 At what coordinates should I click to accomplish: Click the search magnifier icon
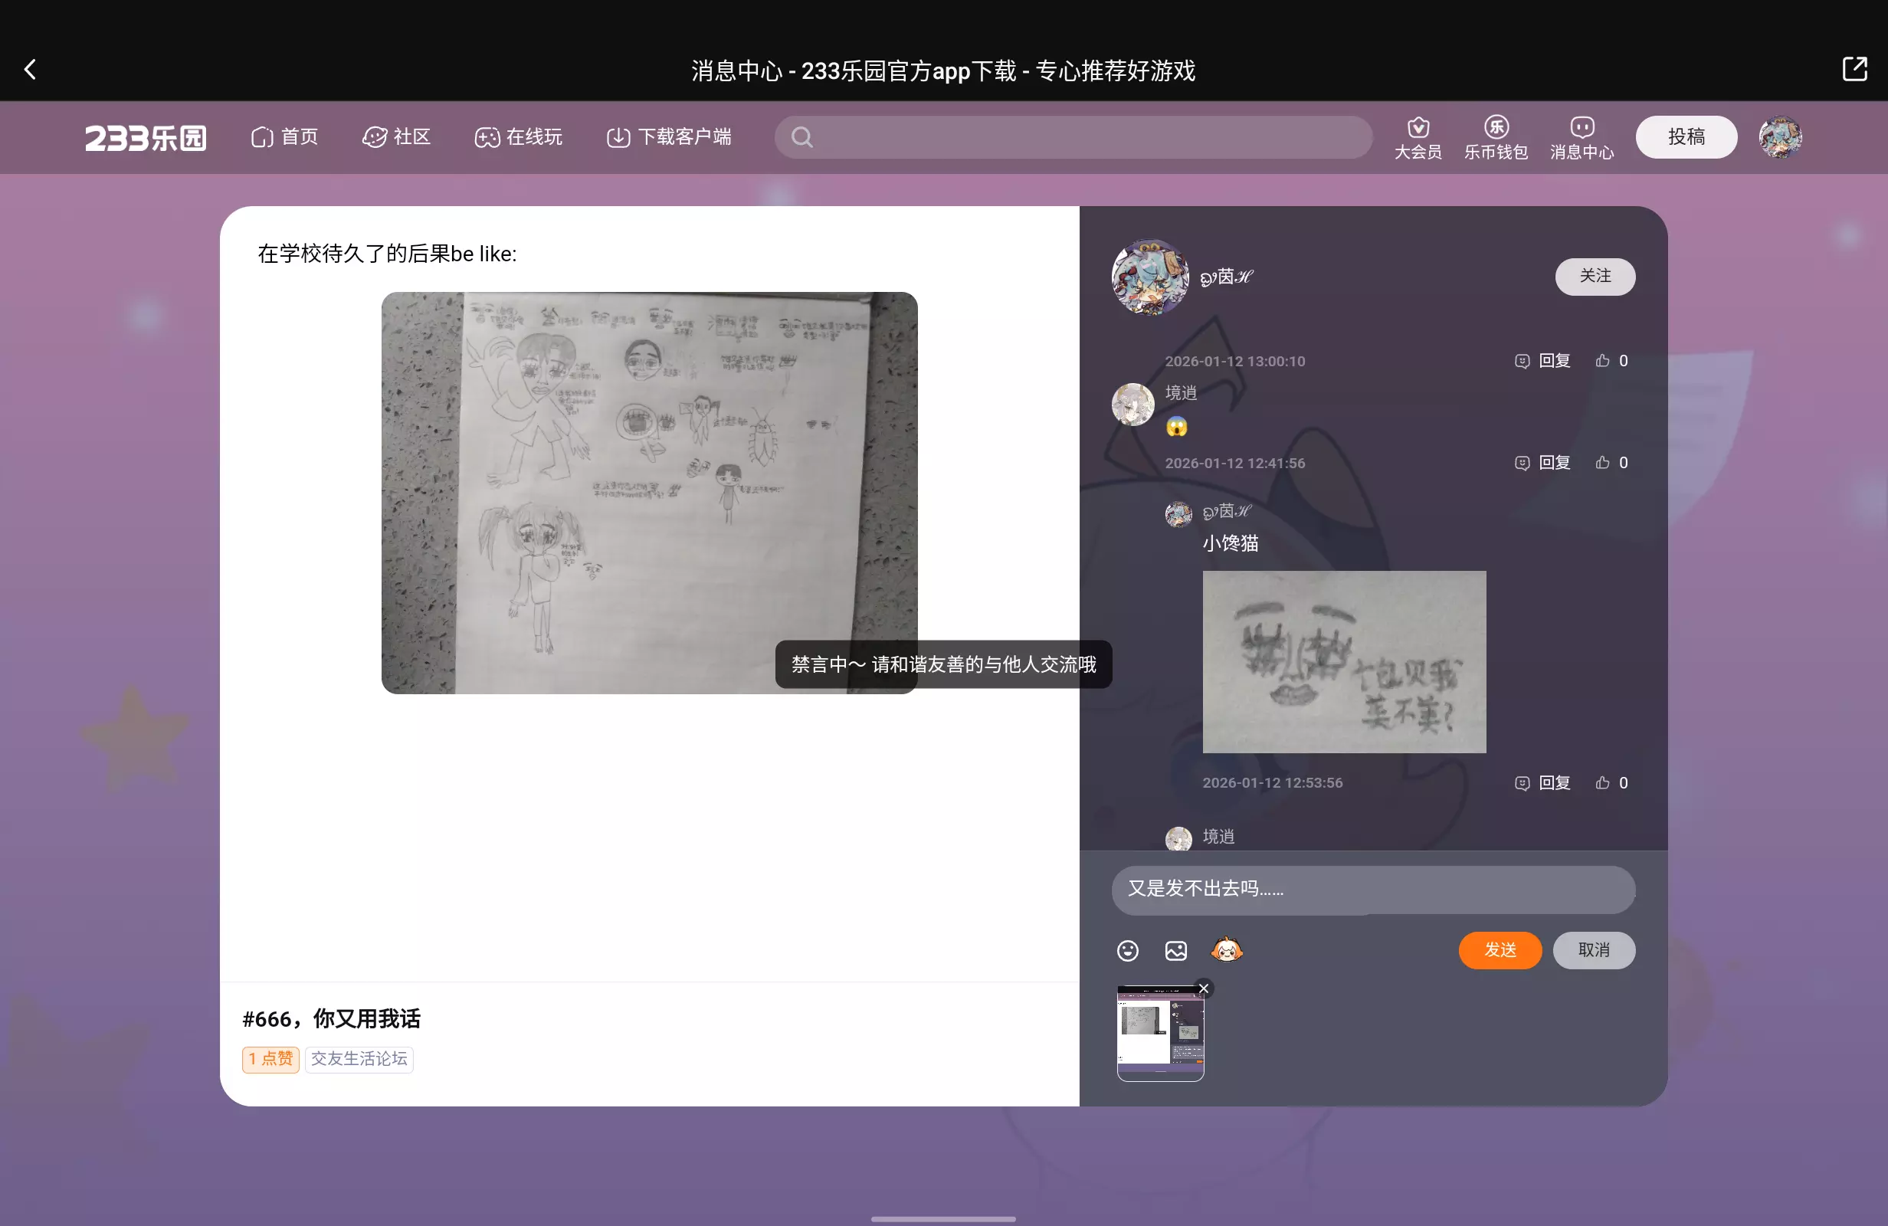point(802,137)
